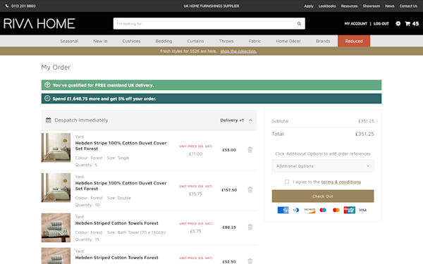Image resolution: width=423 pixels, height=264 pixels.
Task: Delete the Double duvet cover item
Action: tap(250, 190)
